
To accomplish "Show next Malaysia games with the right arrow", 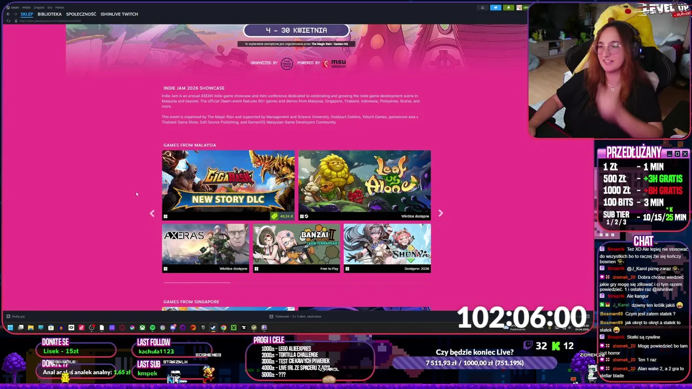I will pyautogui.click(x=441, y=213).
